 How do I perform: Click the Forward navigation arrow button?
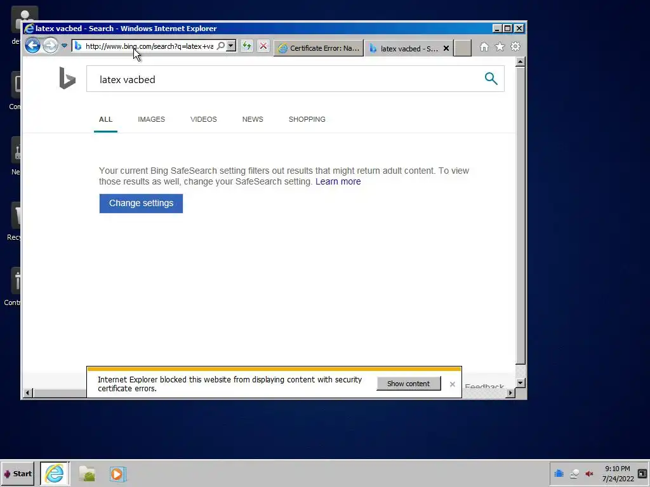tap(50, 46)
